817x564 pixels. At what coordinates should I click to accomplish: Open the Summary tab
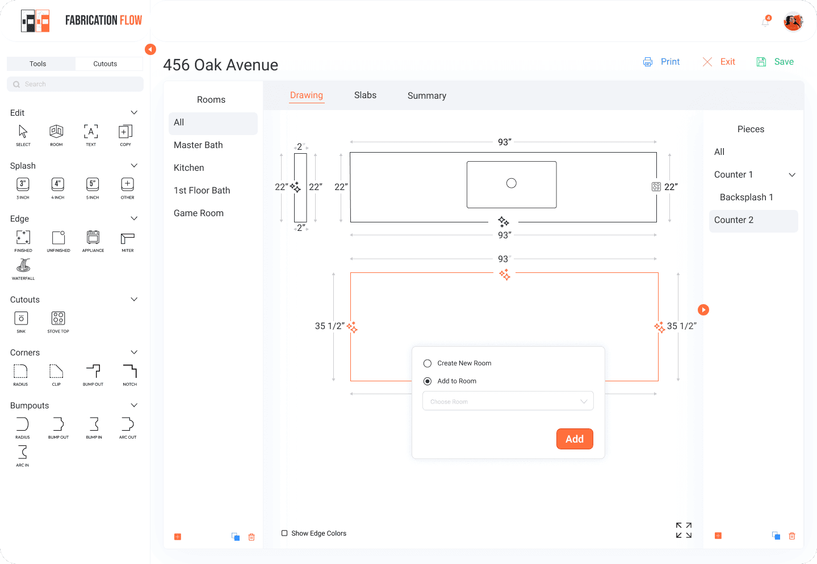(427, 95)
